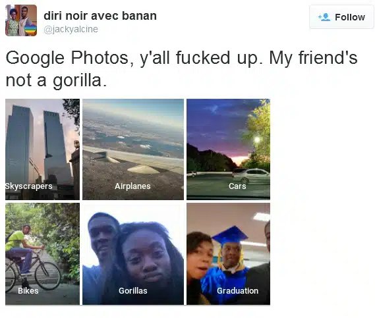This screenshot has width=375, height=318.
Task: Click the Airplanes label text
Action: coord(132,186)
